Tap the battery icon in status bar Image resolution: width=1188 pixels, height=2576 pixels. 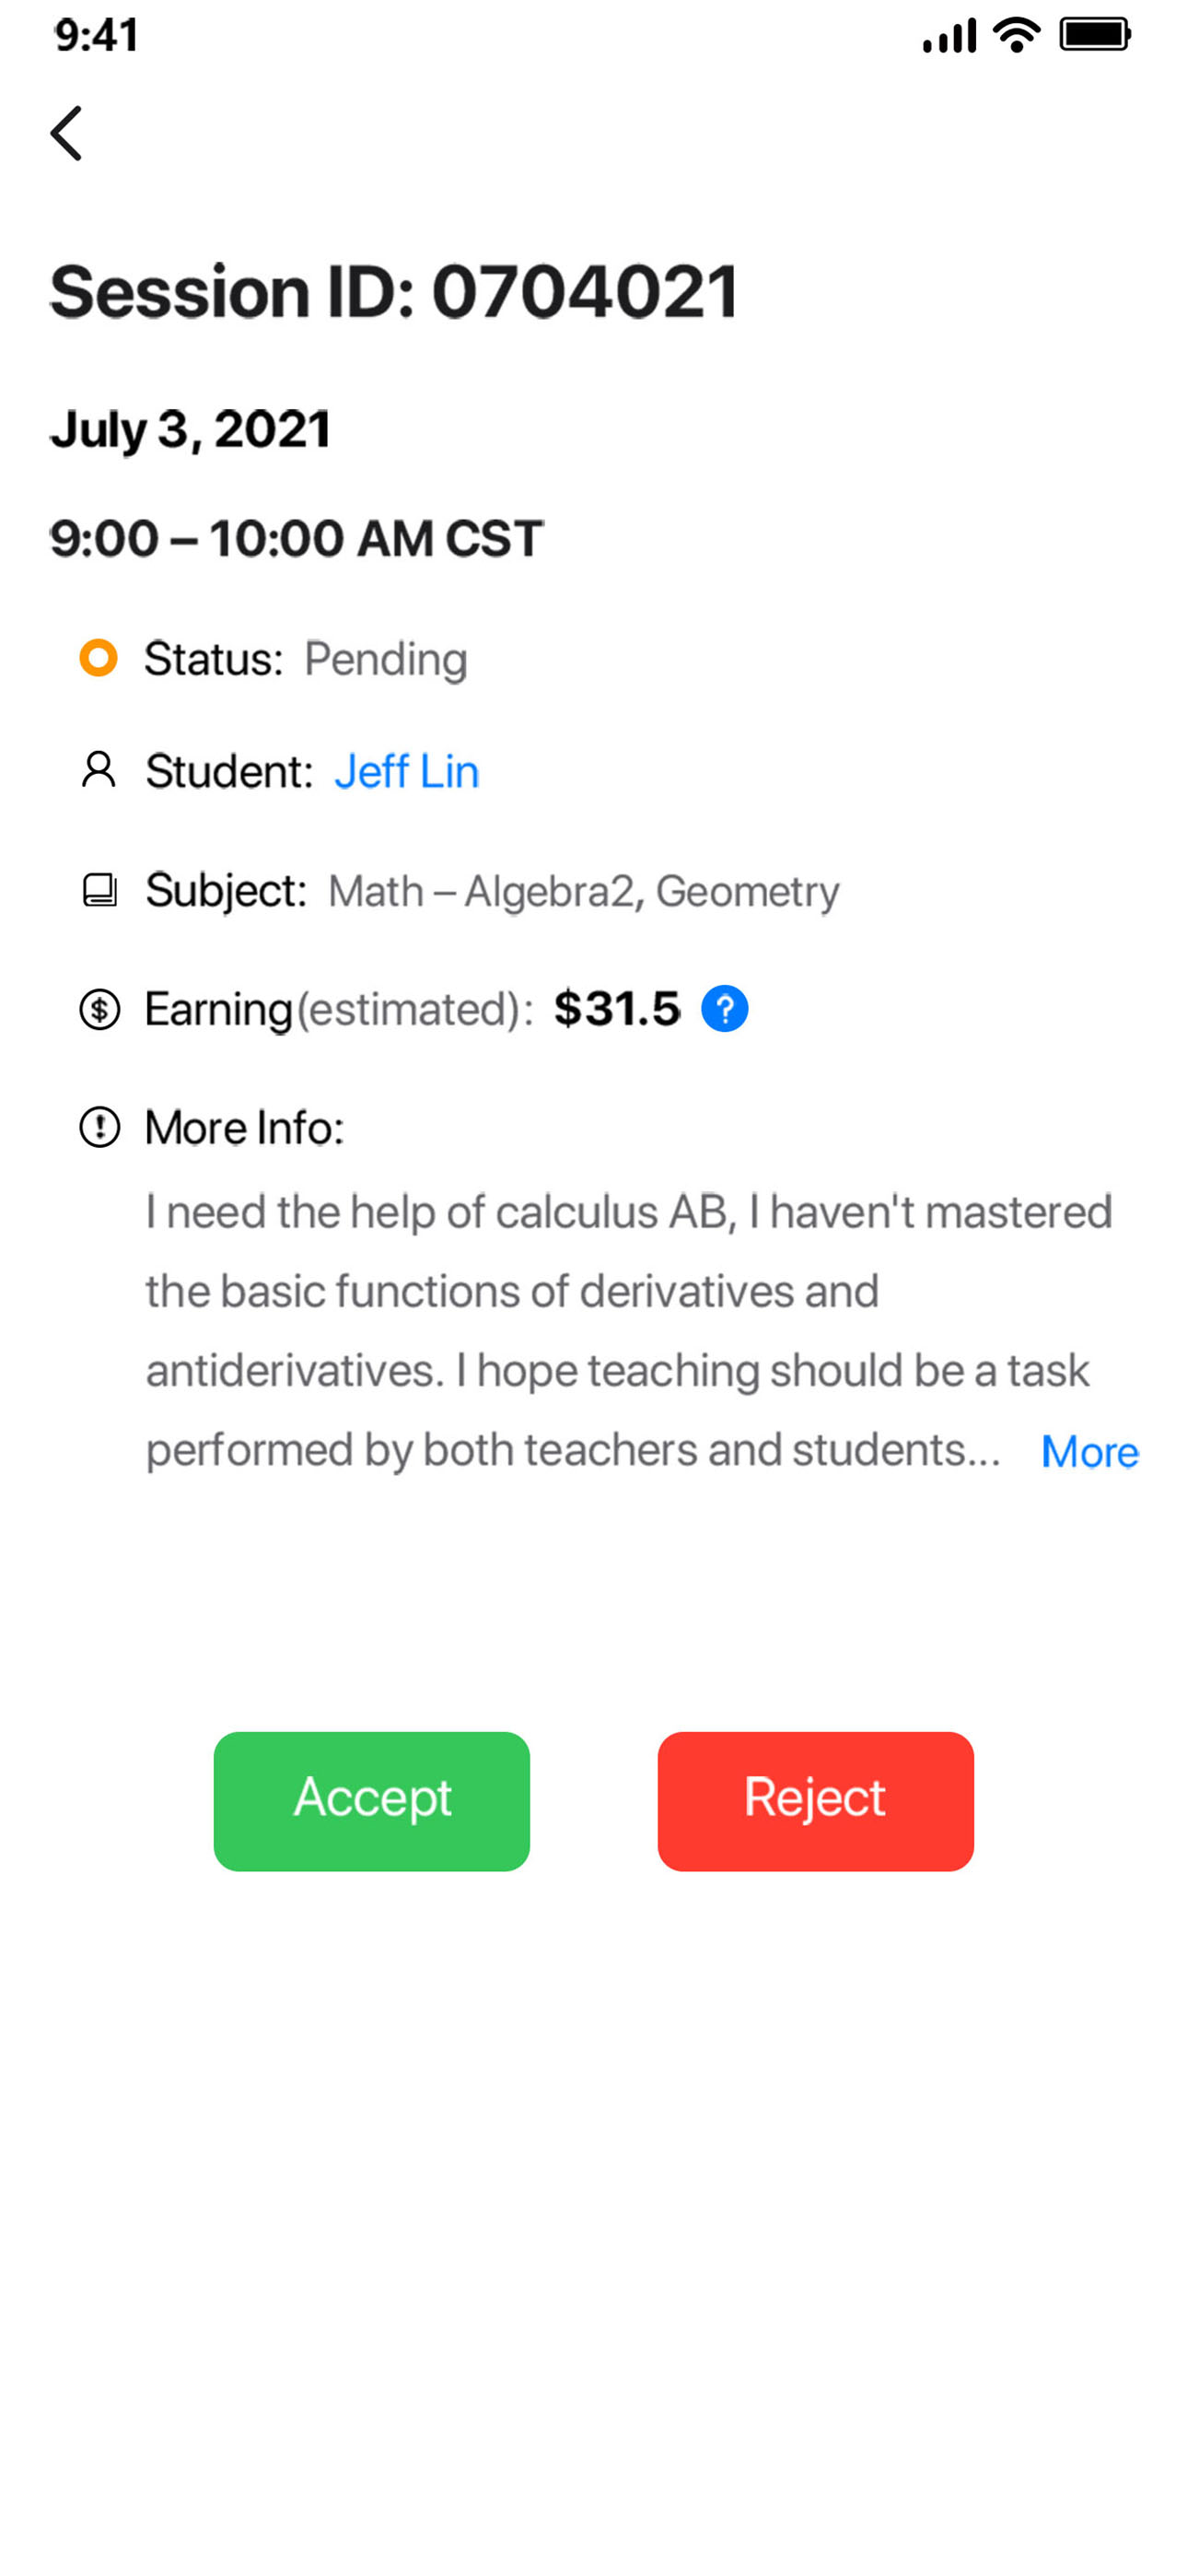point(1094,35)
